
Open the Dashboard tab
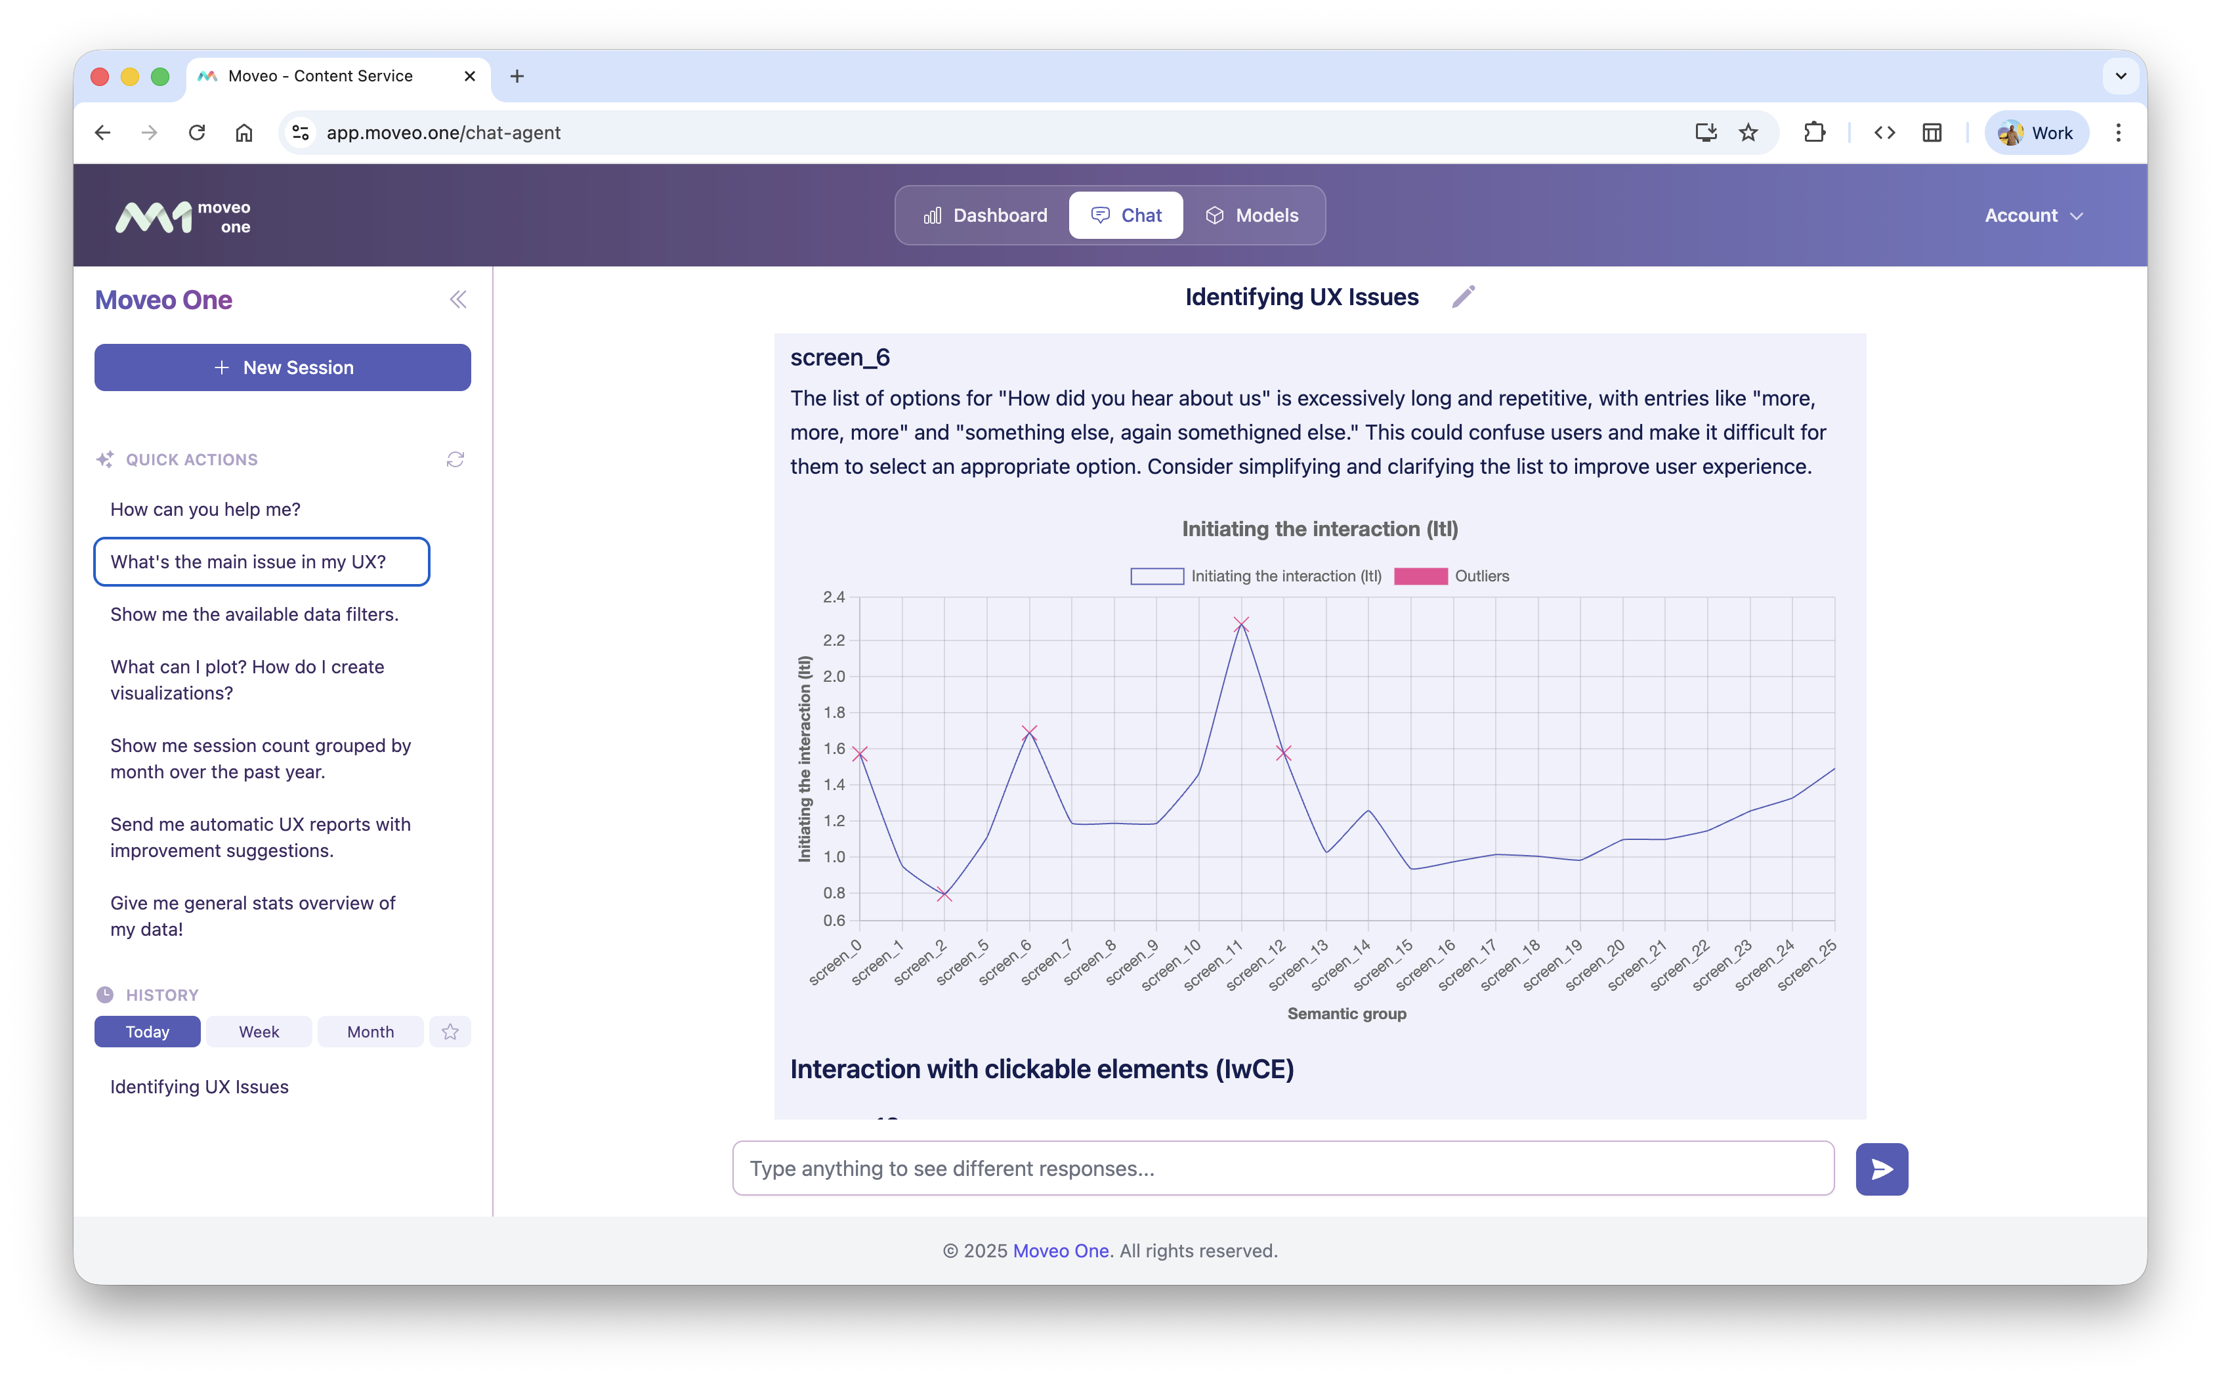(x=986, y=215)
